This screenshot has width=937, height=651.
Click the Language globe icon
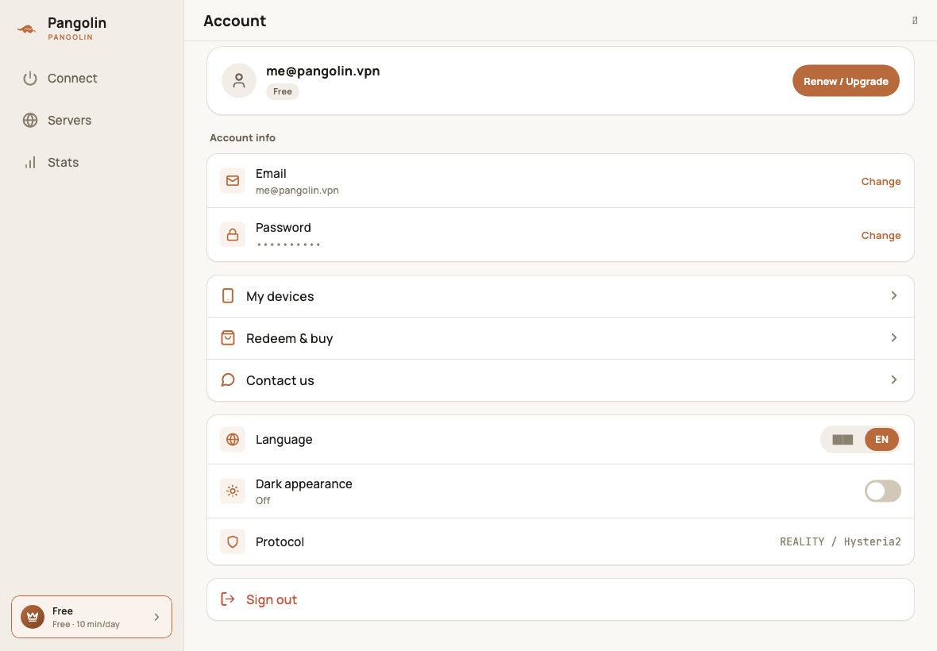(233, 440)
